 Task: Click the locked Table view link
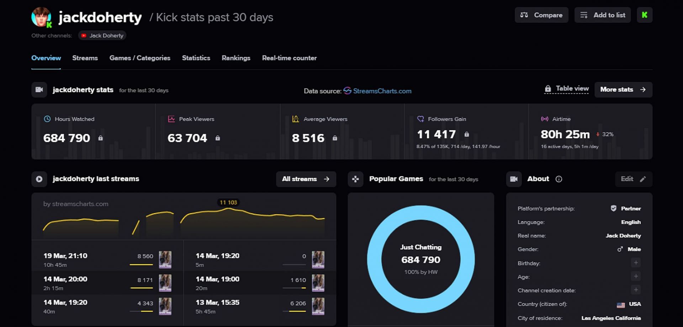(x=567, y=89)
